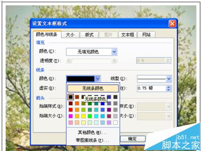The height and width of the screenshot is (151, 201).
Task: Open 其他颜色(M)... for more colors
Action: [x=92, y=132]
